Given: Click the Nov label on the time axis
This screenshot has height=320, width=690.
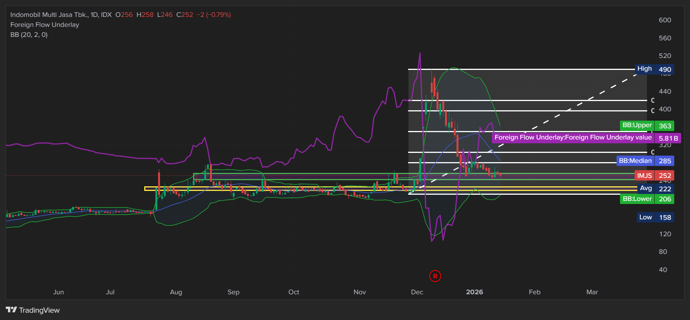Looking at the screenshot, I should 360,292.
